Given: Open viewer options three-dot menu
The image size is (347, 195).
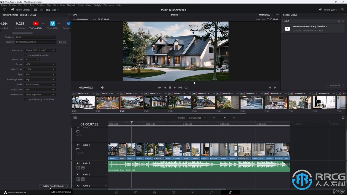Looking at the screenshot, I should pyautogui.click(x=277, y=15).
